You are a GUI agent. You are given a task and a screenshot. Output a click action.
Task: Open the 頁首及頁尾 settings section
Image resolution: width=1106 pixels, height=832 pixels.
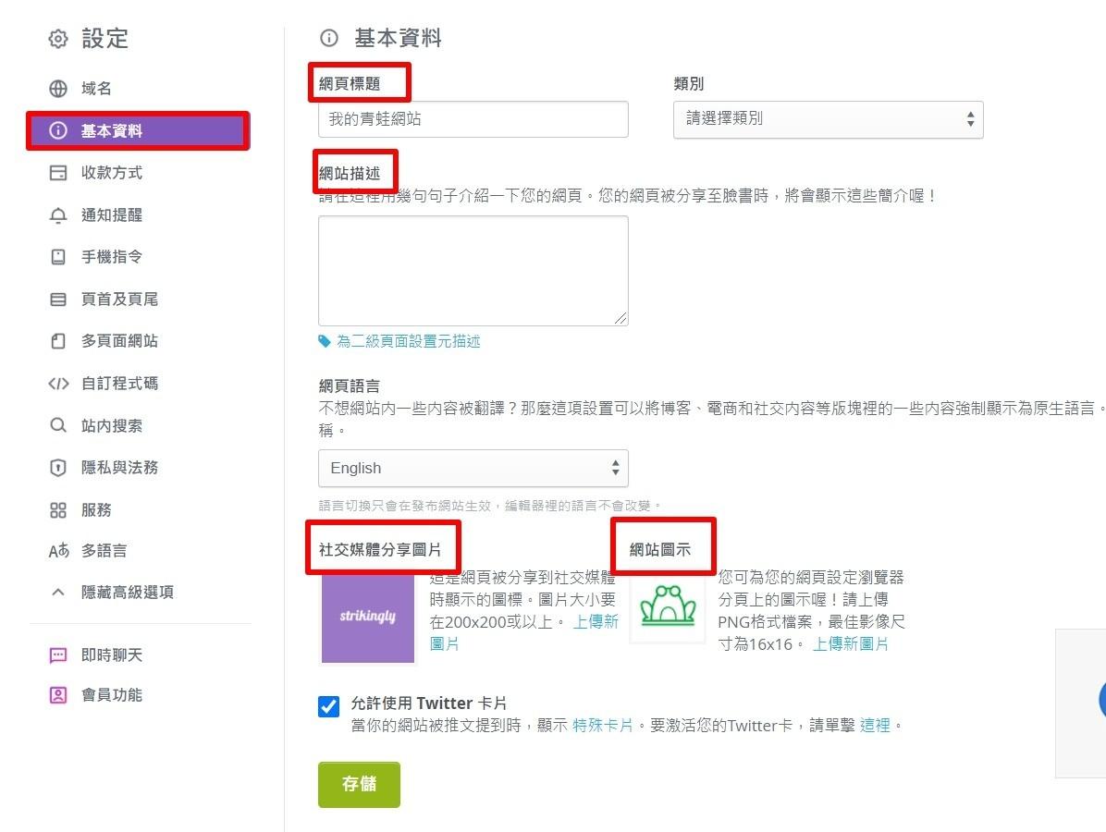point(119,300)
